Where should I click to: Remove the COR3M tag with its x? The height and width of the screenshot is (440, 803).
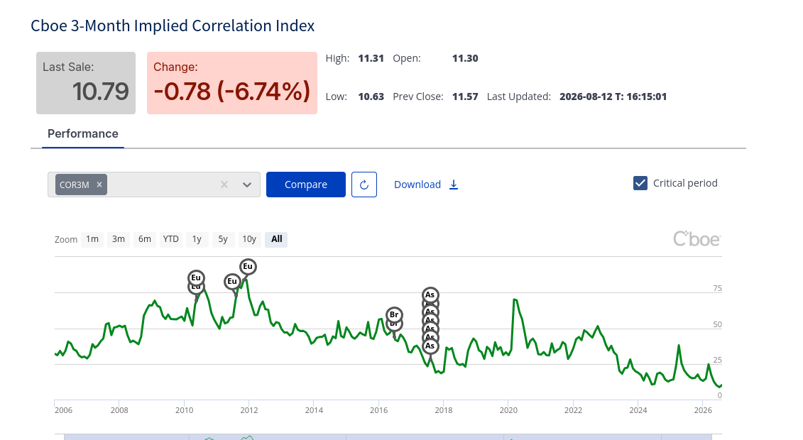(x=99, y=185)
